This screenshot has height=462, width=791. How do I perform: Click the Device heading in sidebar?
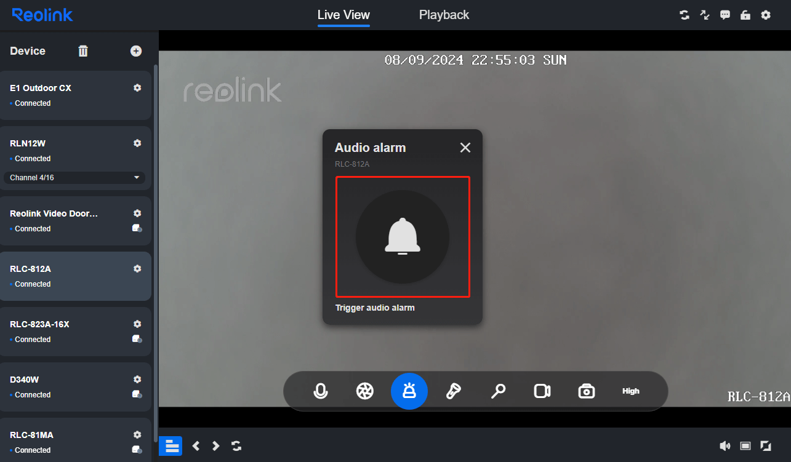click(x=28, y=51)
